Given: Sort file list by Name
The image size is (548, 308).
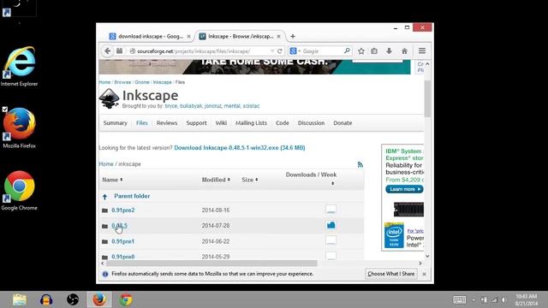Looking at the screenshot, I should [112, 180].
